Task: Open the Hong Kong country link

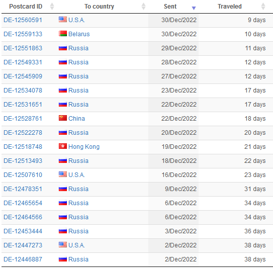Action: (84, 147)
